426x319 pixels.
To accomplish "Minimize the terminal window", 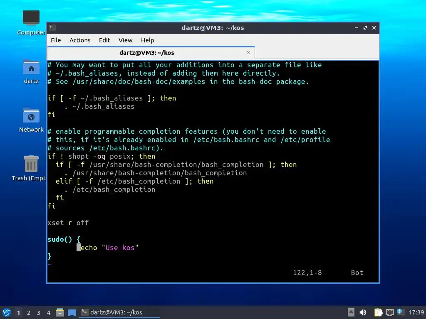I will [356, 28].
